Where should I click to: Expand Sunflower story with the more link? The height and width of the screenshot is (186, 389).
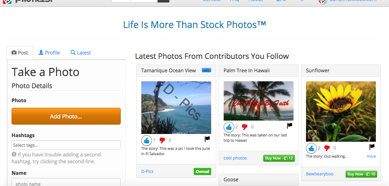point(371,156)
